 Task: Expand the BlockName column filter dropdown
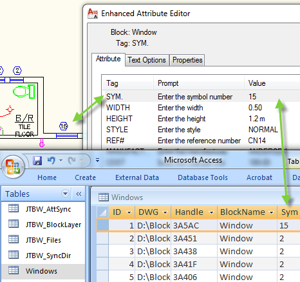tap(272, 212)
